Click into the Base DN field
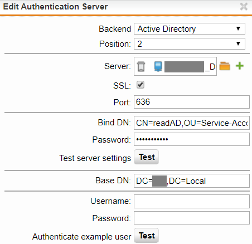 click(192, 180)
